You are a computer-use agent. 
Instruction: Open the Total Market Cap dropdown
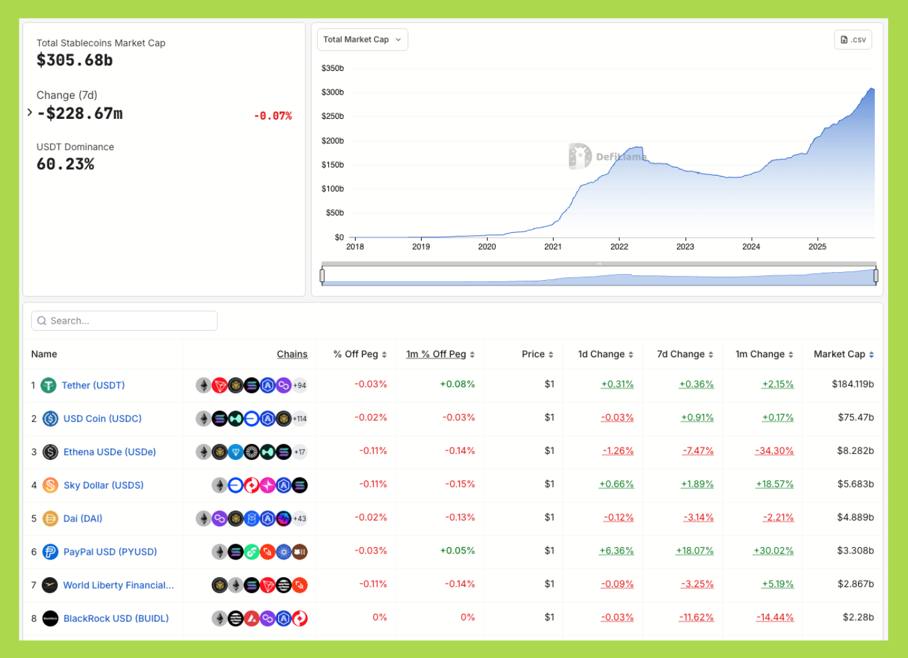(x=362, y=39)
